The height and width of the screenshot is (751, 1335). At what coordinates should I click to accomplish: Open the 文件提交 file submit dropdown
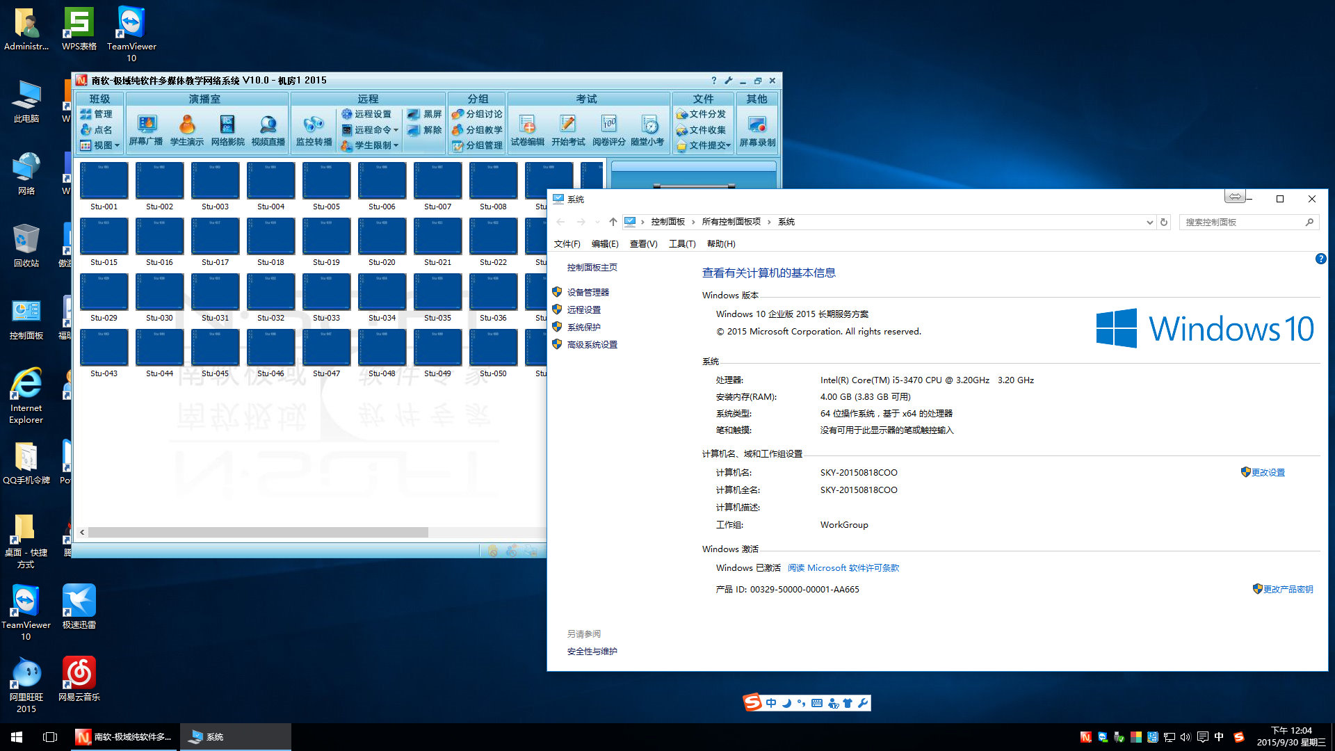click(x=704, y=145)
